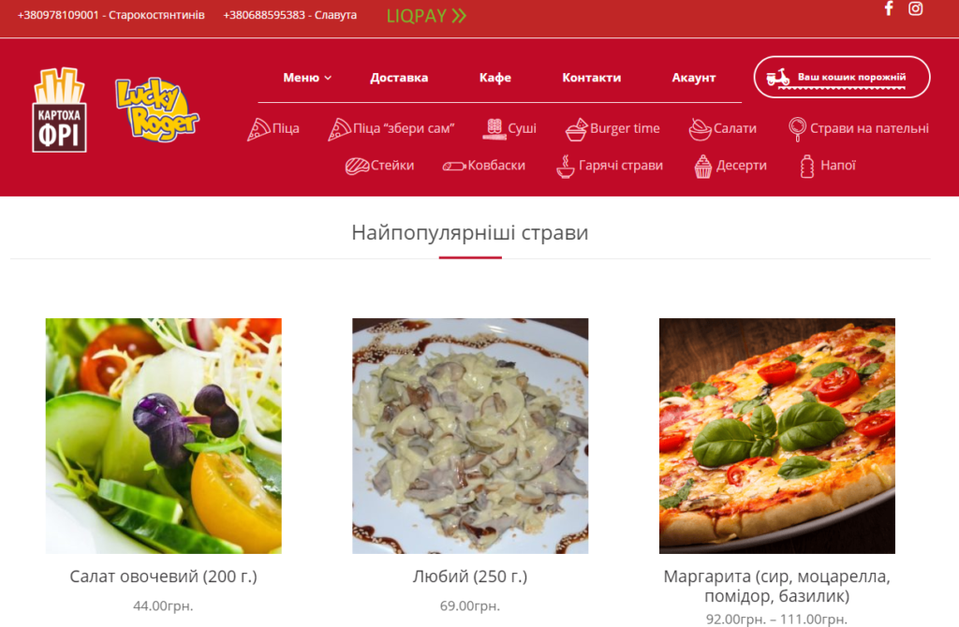Screen dimensions: 959x627
Task: Click the Ваш кошик порожній cart button
Action: [842, 77]
